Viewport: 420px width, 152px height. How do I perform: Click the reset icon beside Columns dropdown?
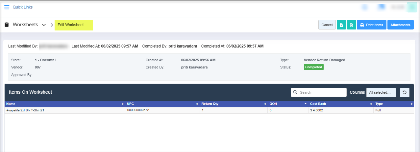coord(405,92)
